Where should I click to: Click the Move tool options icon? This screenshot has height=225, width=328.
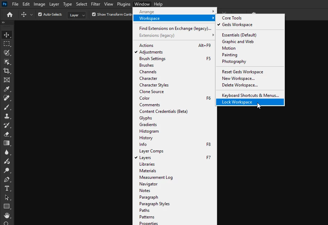[24, 15]
